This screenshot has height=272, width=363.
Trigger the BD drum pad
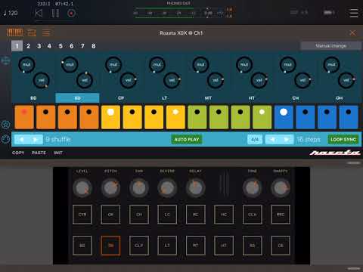[x=82, y=246]
